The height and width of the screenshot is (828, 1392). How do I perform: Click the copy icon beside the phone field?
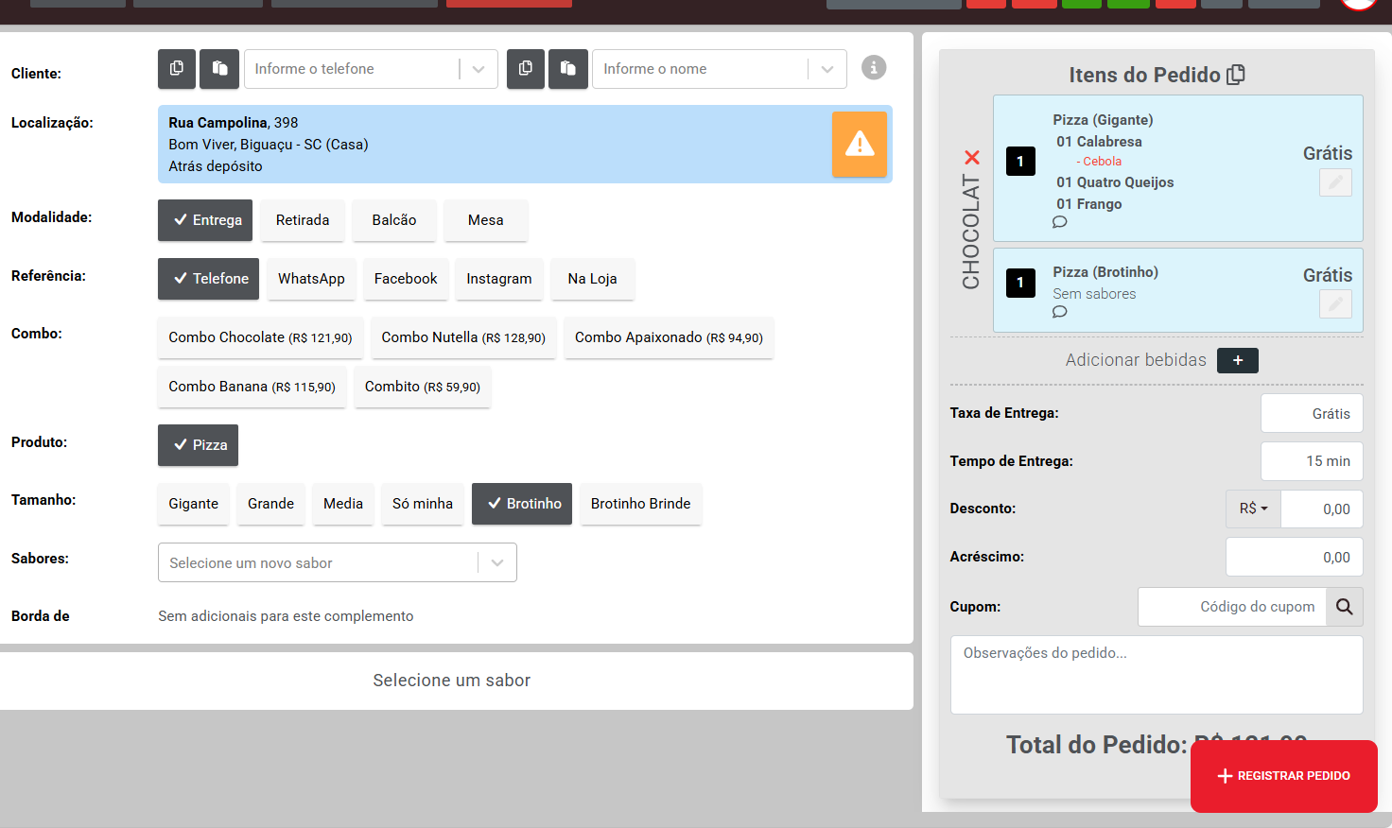177,69
